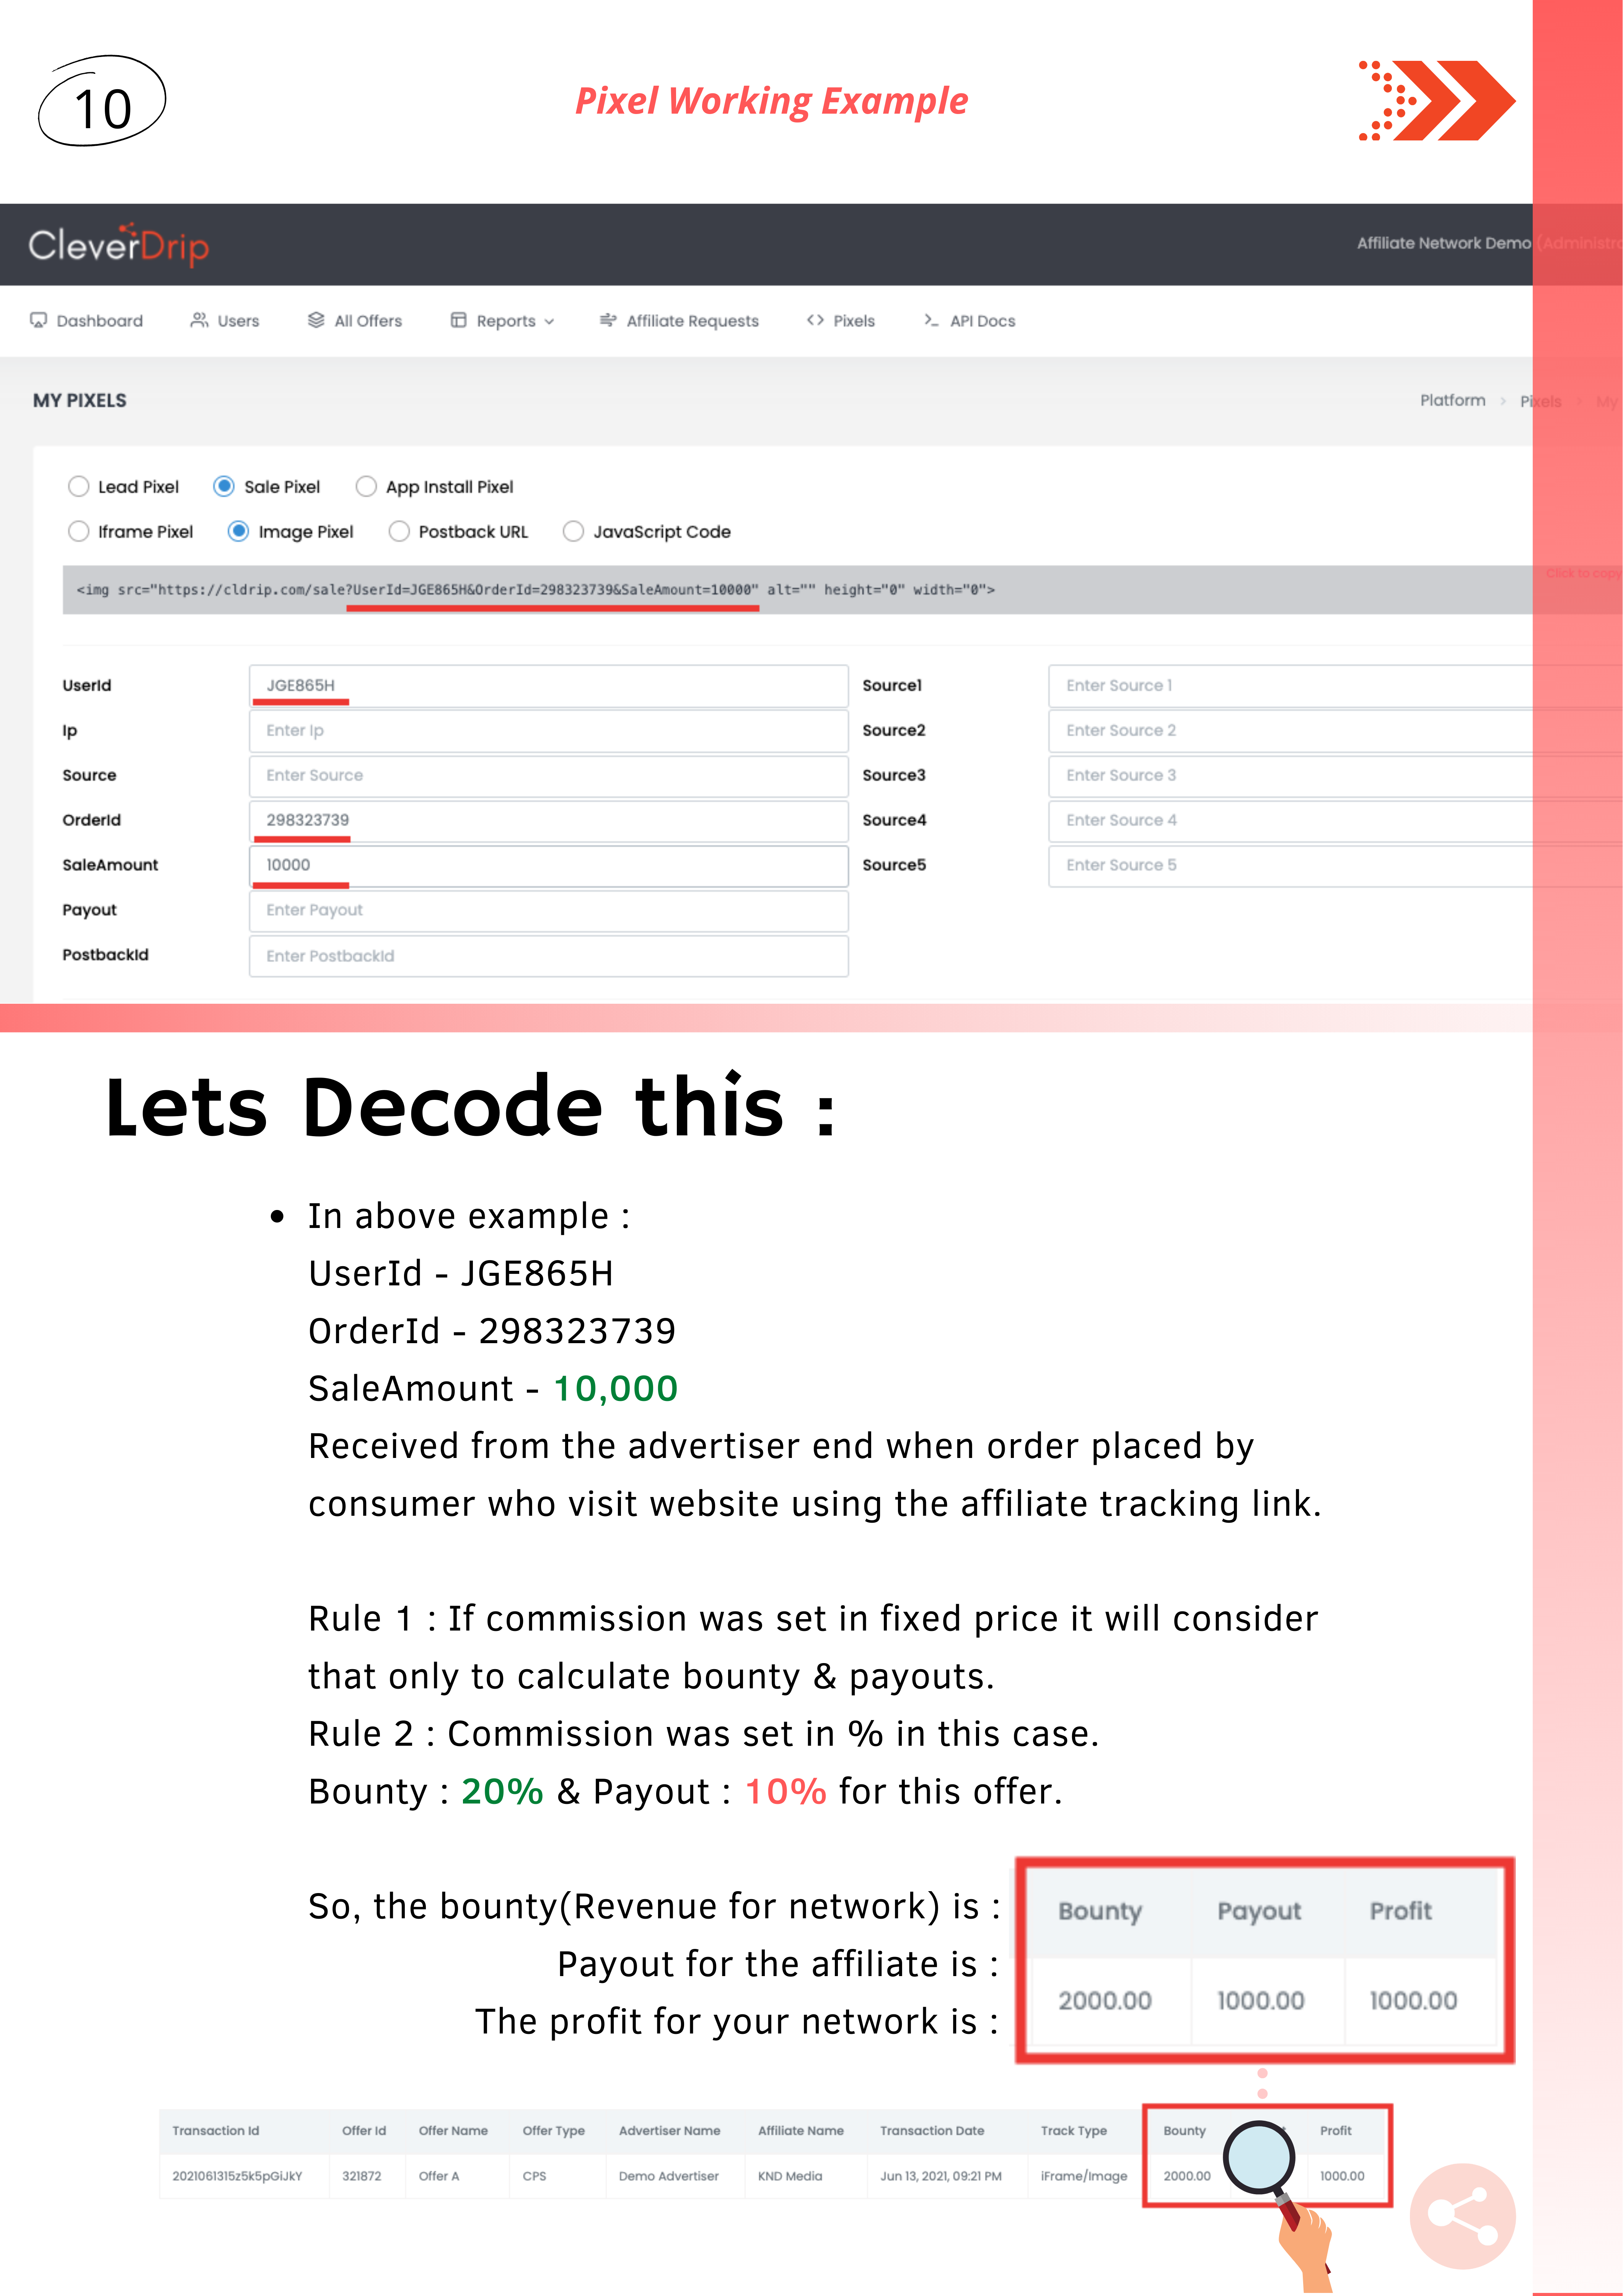
Task: Click the All Offers layers icon
Action: pyautogui.click(x=316, y=320)
